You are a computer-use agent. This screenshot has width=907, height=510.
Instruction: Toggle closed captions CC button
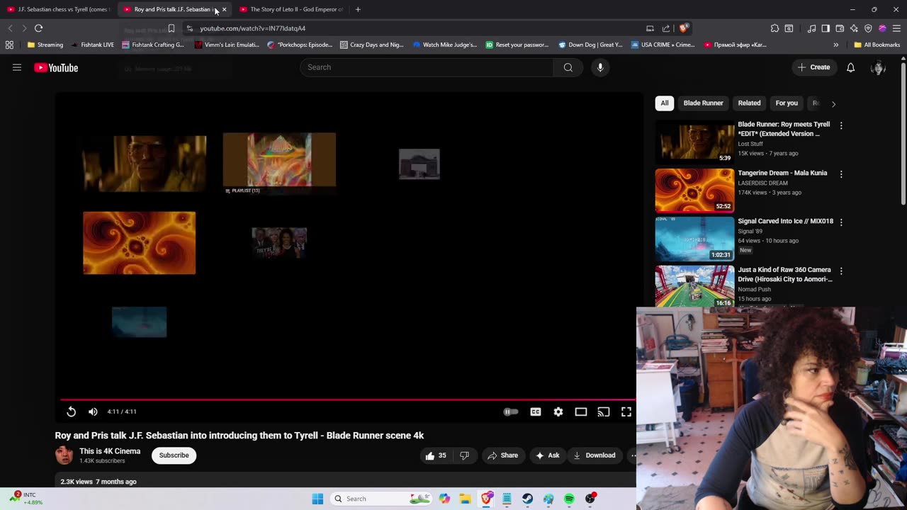pos(536,412)
